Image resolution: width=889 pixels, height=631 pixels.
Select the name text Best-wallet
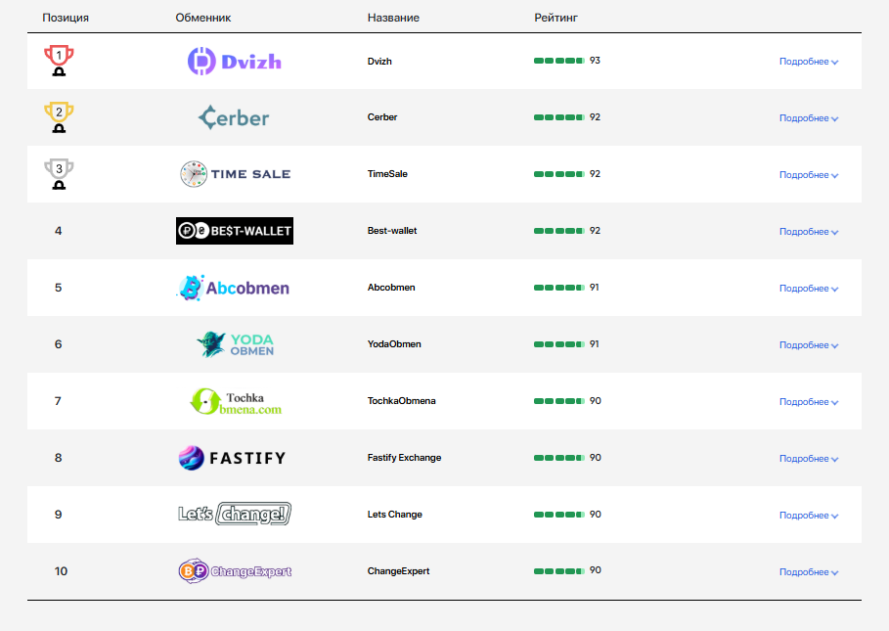392,231
